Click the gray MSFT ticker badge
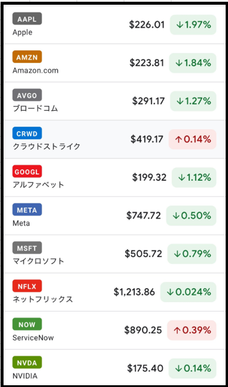 27,248
